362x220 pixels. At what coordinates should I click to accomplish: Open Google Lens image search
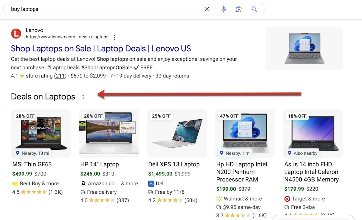pos(239,9)
